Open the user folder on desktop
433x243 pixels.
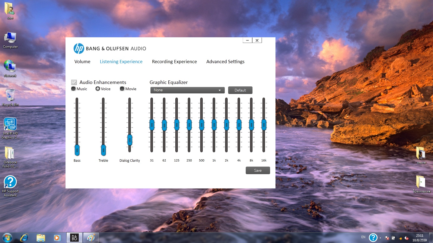coord(10,11)
